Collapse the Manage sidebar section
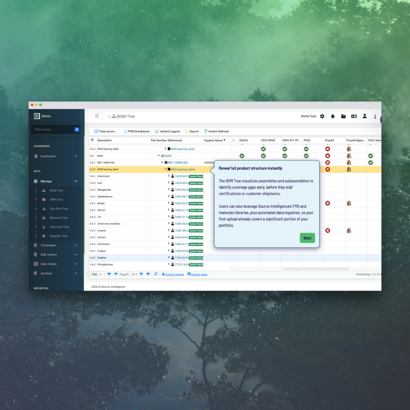410x410 pixels. (76, 181)
